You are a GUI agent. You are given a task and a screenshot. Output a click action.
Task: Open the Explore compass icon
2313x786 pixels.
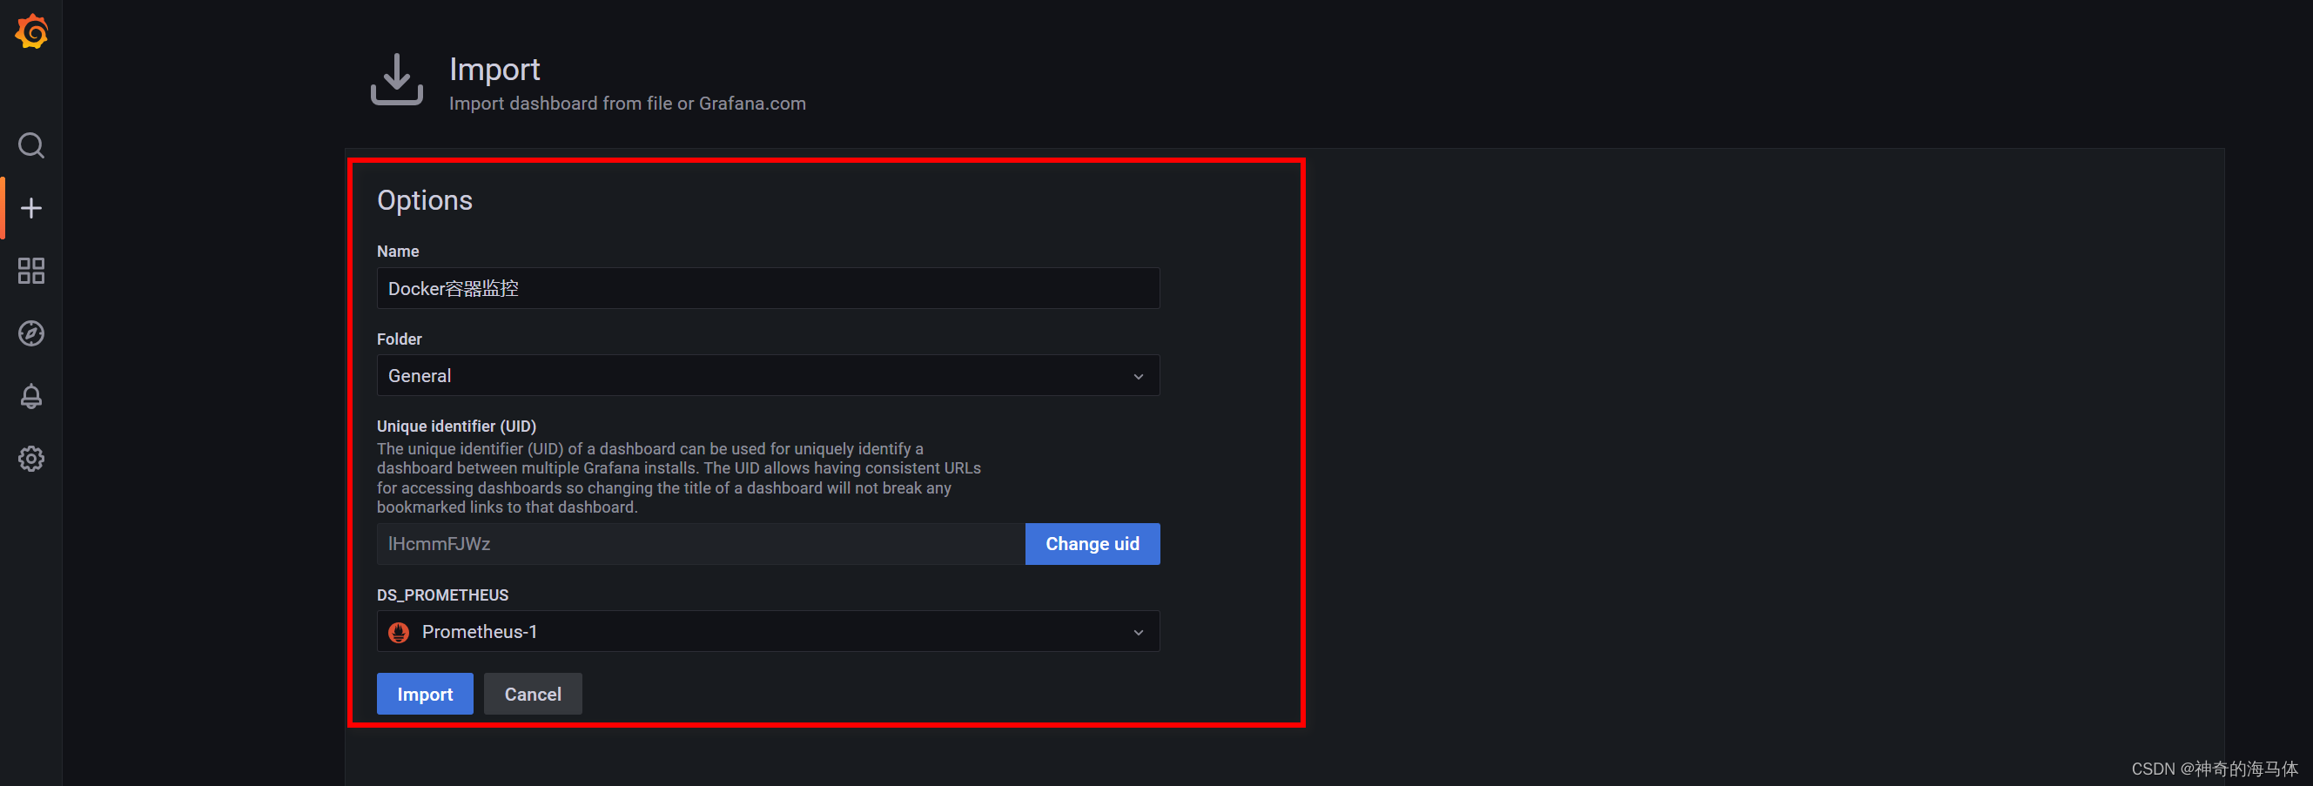pos(31,333)
